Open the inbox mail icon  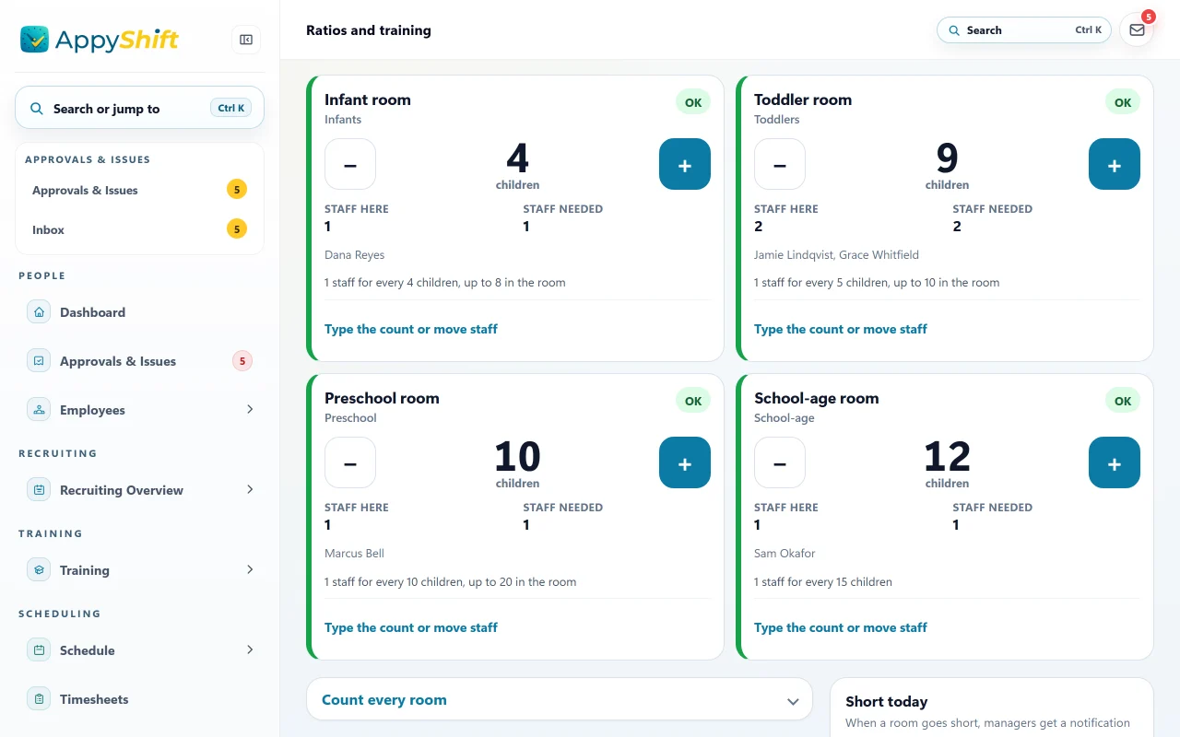coord(1137,29)
